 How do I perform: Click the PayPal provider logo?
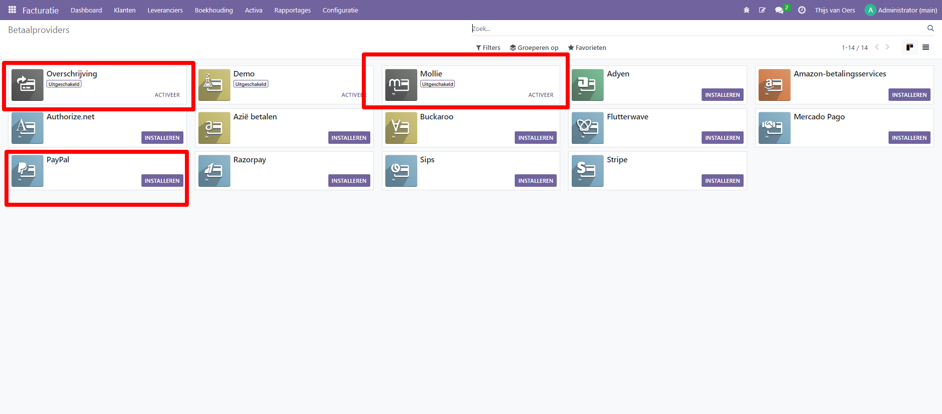(27, 171)
